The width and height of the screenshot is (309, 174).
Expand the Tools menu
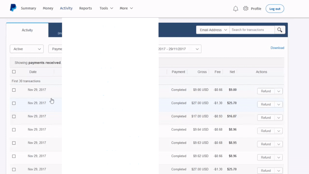[x=106, y=8]
